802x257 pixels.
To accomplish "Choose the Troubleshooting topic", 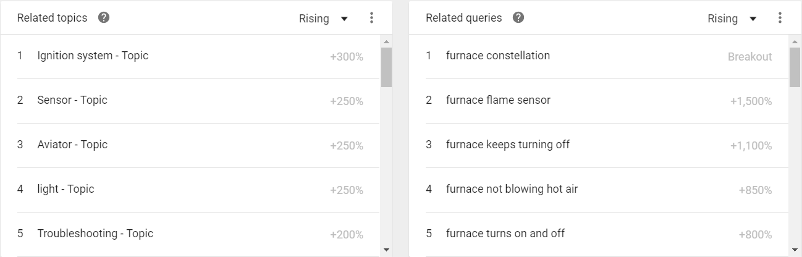I will 95,234.
